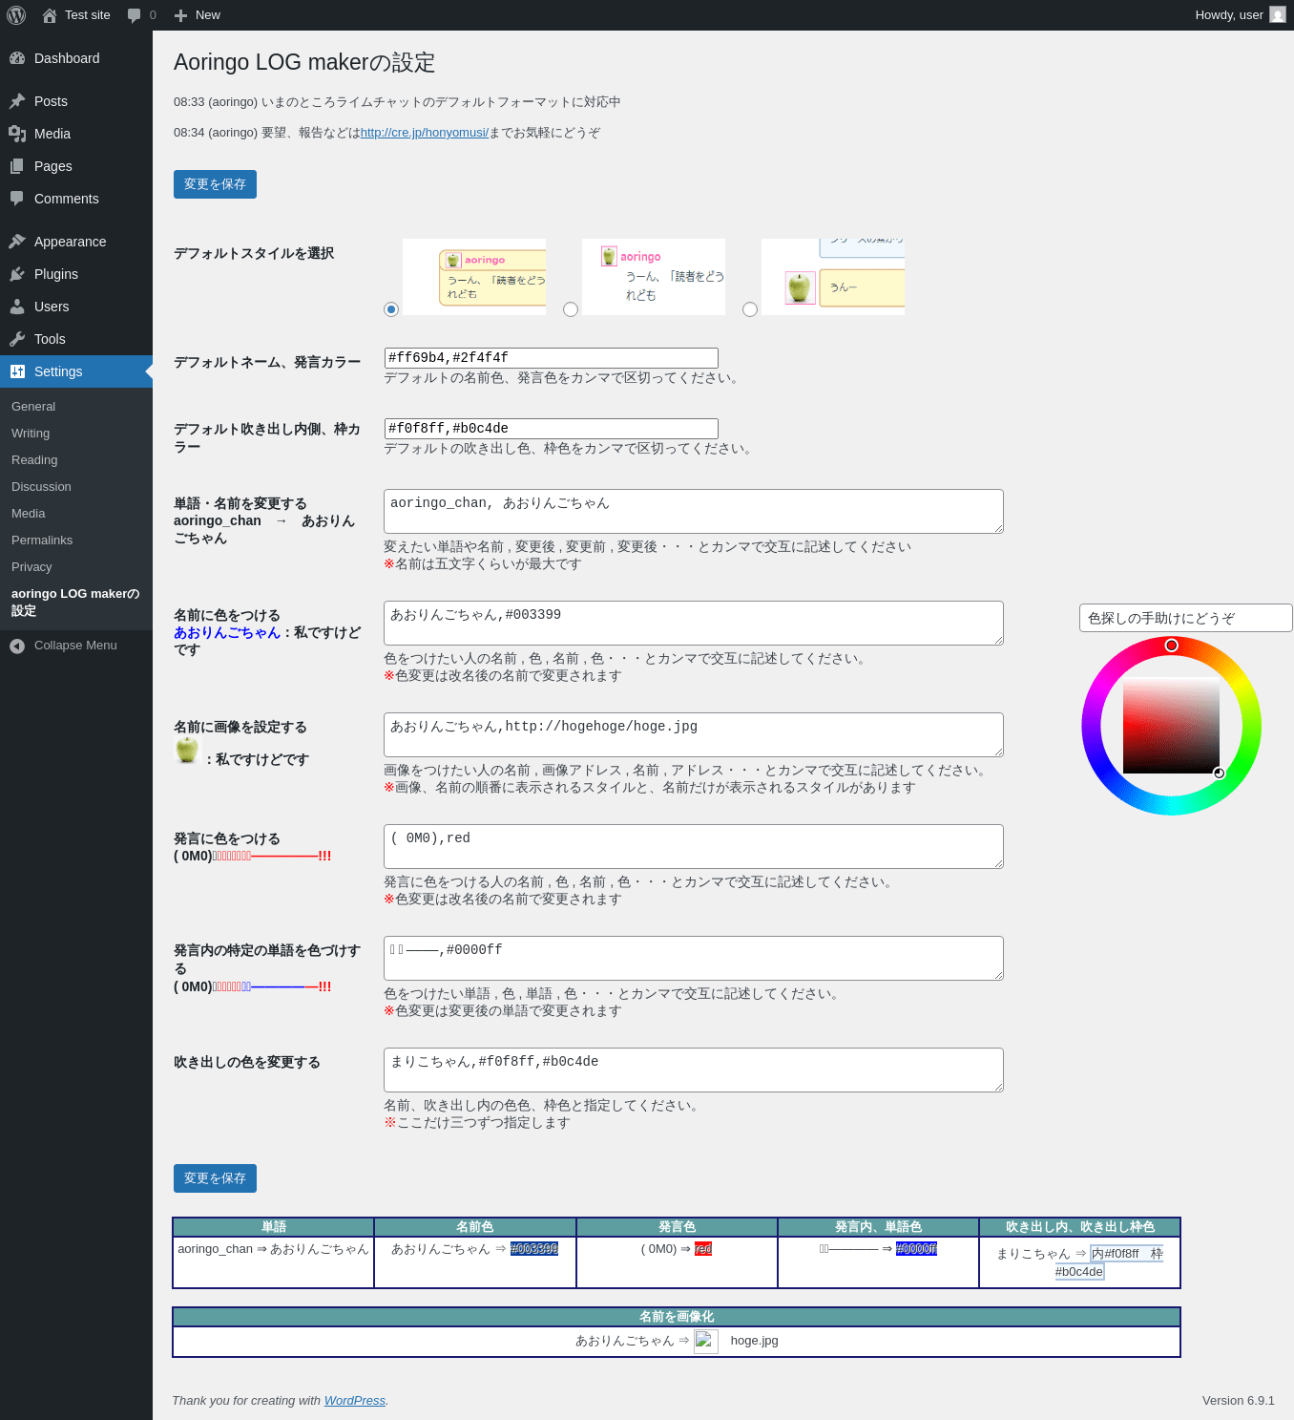This screenshot has width=1294, height=1420.
Task: Click the Pages icon in sidebar
Action: click(x=17, y=166)
